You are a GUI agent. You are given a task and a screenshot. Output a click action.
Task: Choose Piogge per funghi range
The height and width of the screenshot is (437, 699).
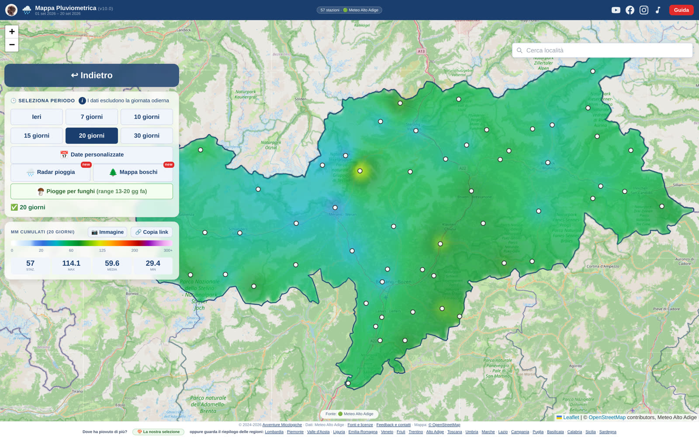coord(92,191)
